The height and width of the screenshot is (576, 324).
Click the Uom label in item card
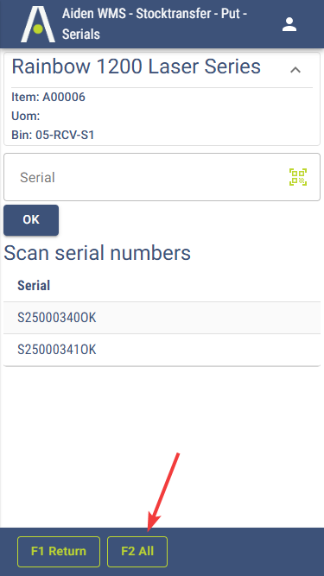click(x=26, y=116)
